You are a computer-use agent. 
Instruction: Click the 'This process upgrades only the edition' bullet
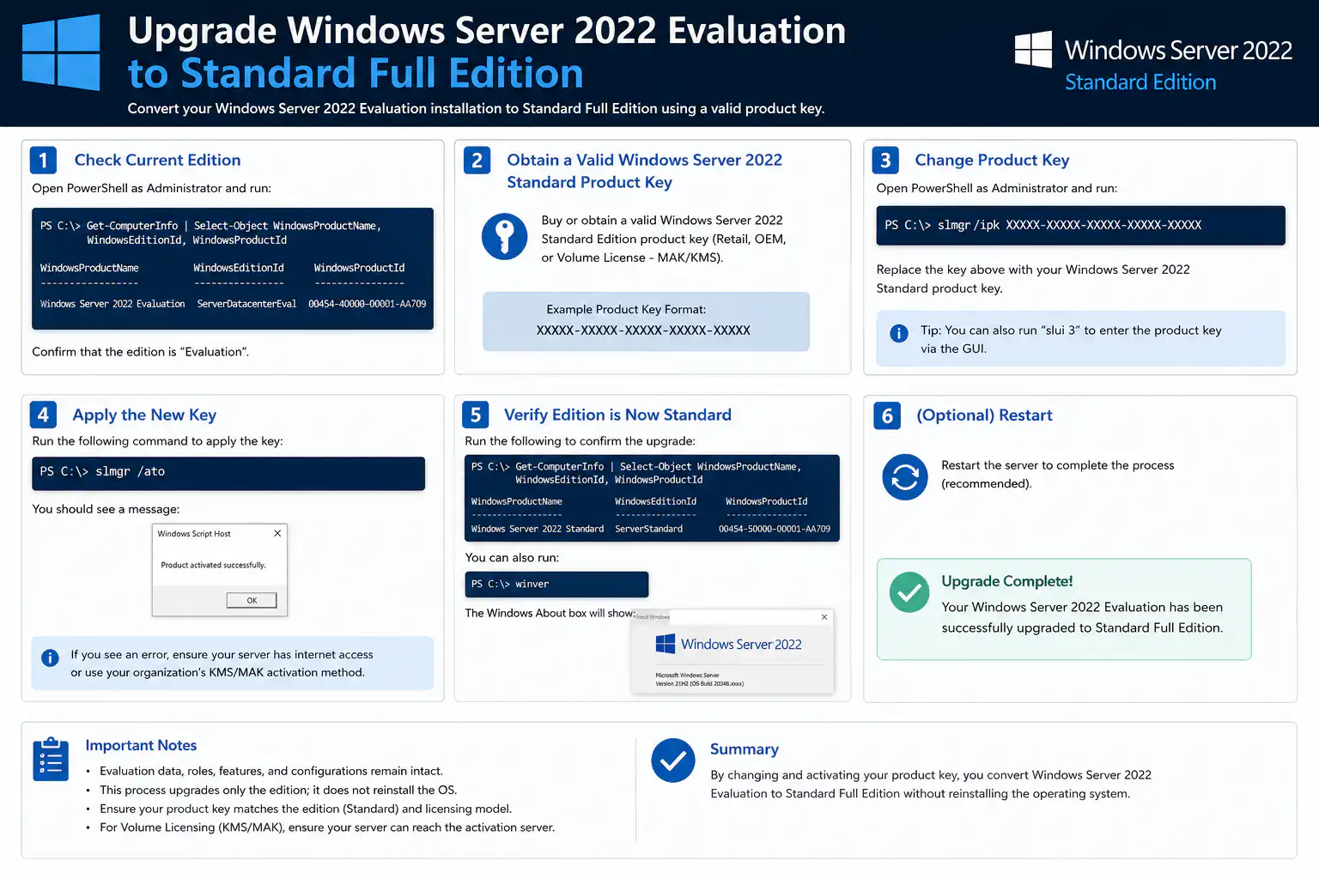point(278,791)
